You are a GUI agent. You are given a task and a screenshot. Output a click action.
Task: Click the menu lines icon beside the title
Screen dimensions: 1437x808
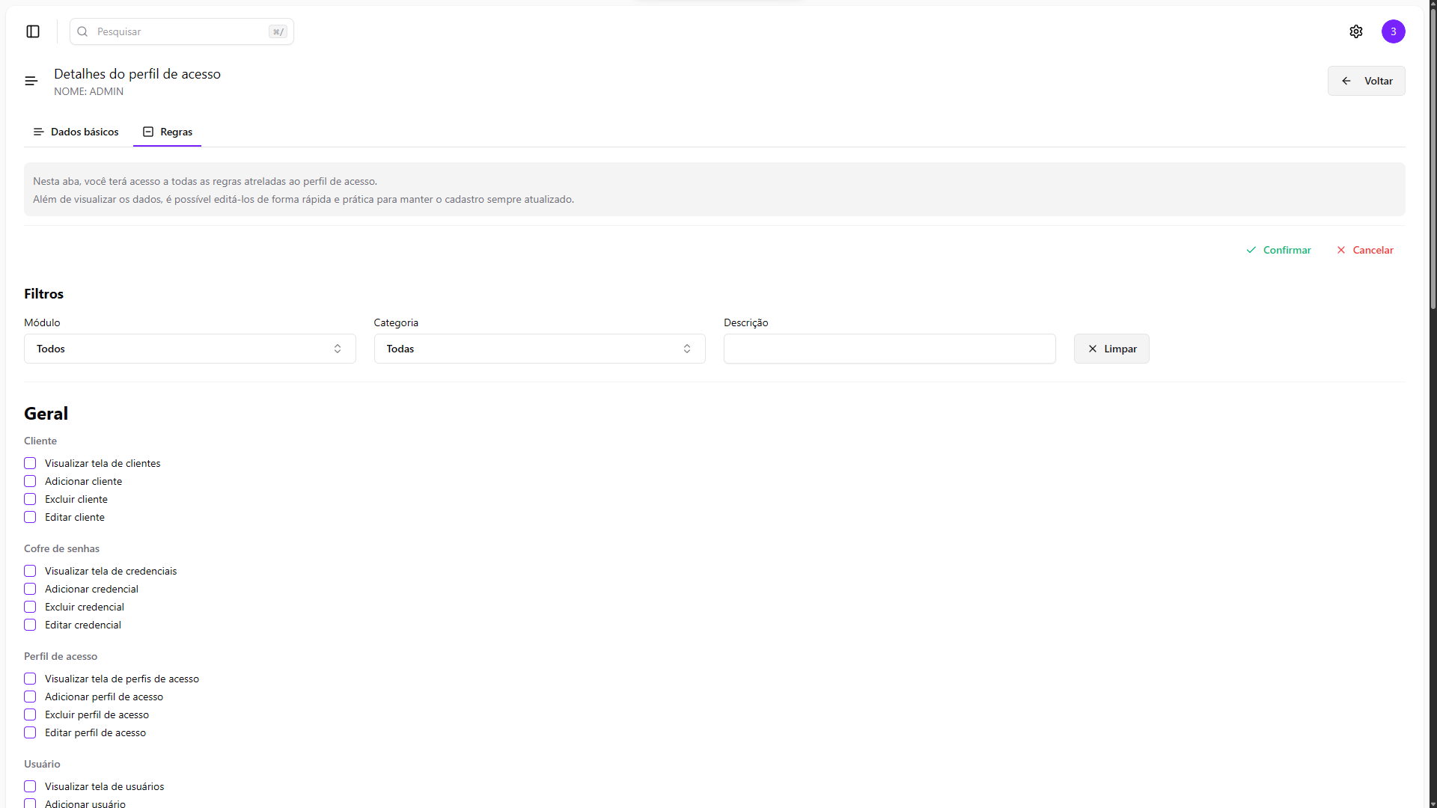click(31, 81)
